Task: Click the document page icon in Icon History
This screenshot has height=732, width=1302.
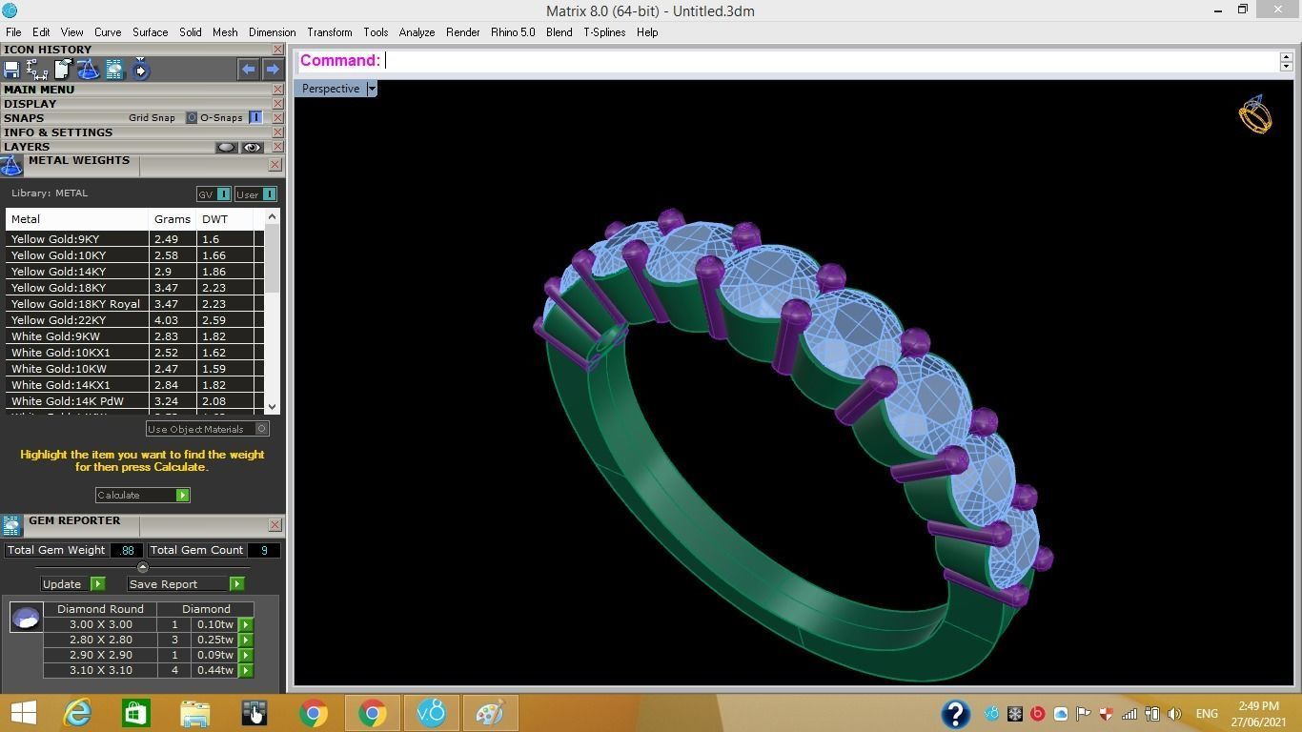Action: [63, 70]
